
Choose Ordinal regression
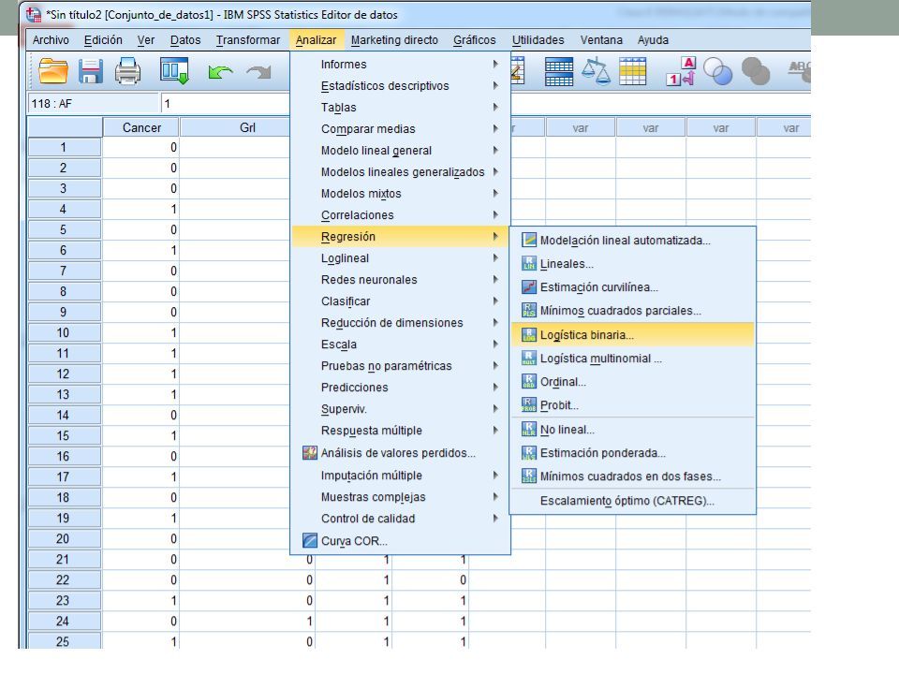click(632, 382)
